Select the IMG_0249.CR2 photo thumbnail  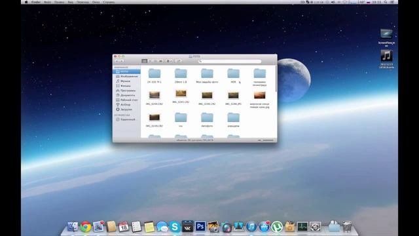click(155, 117)
